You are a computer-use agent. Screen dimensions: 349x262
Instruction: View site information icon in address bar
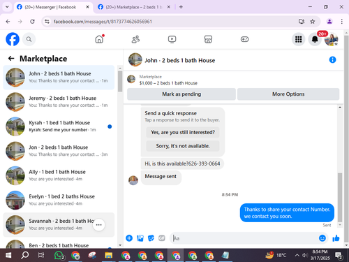coord(47,22)
